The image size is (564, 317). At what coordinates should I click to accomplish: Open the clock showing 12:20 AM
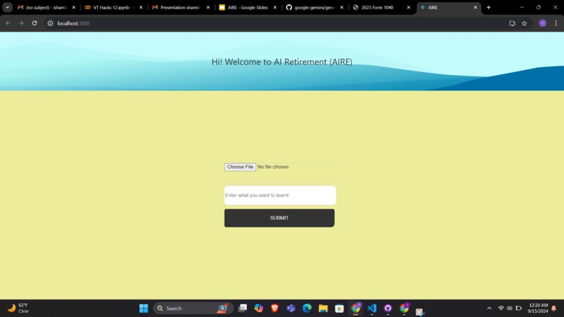pos(538,309)
